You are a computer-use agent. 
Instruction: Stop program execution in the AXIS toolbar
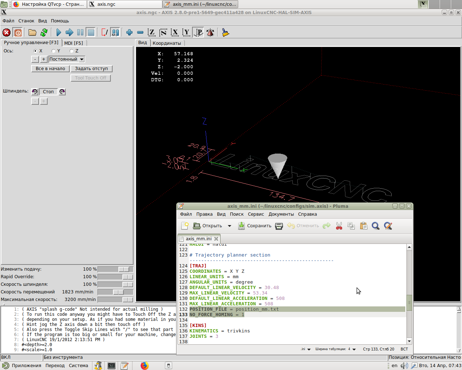click(91, 33)
